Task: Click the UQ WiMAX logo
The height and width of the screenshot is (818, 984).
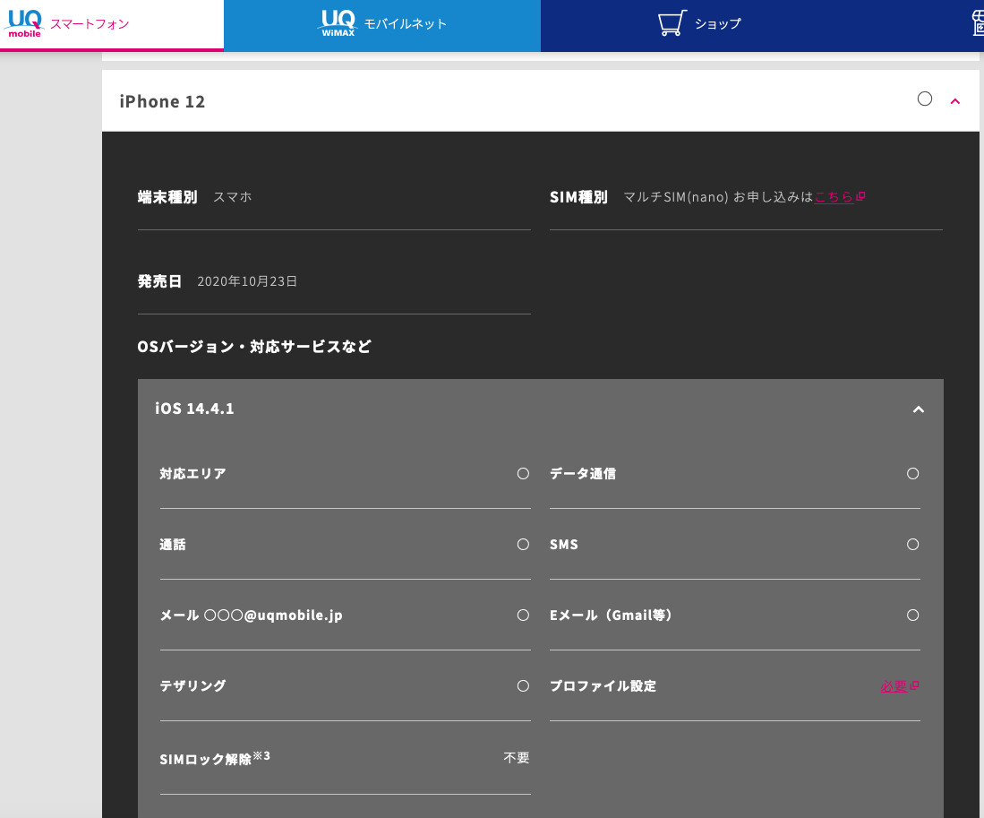Action: coord(338,23)
